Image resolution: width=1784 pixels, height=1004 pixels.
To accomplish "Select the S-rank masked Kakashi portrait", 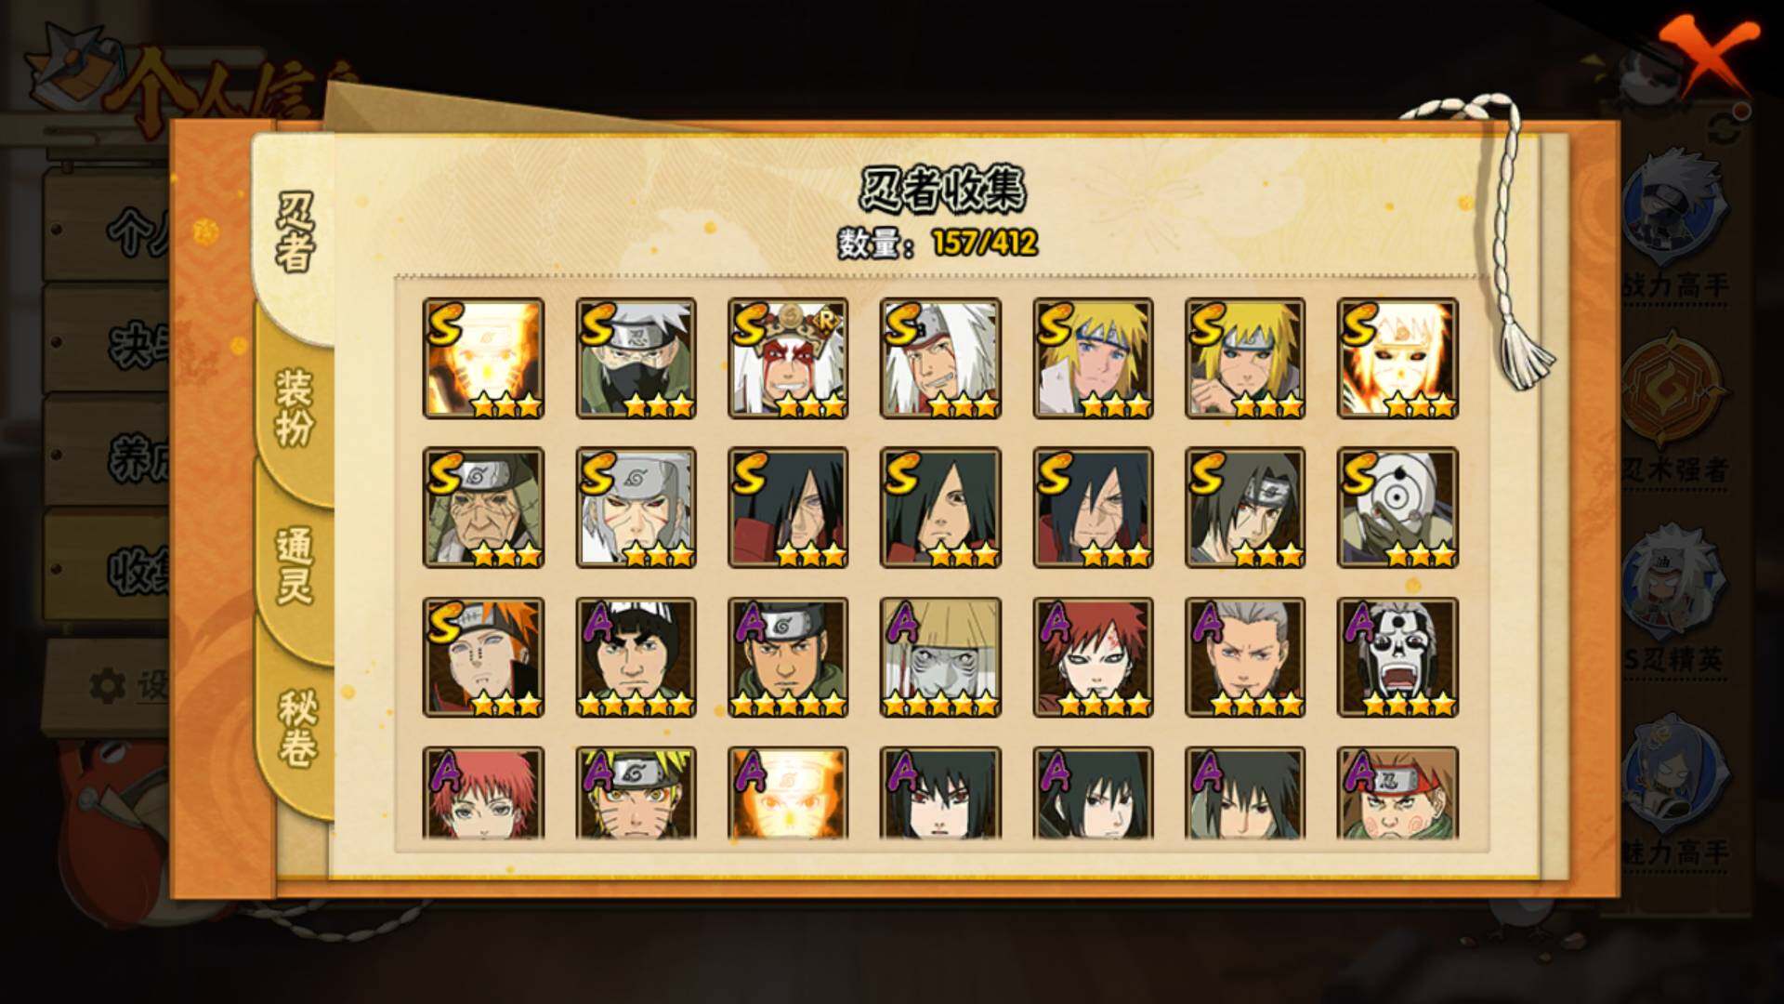I will click(636, 358).
